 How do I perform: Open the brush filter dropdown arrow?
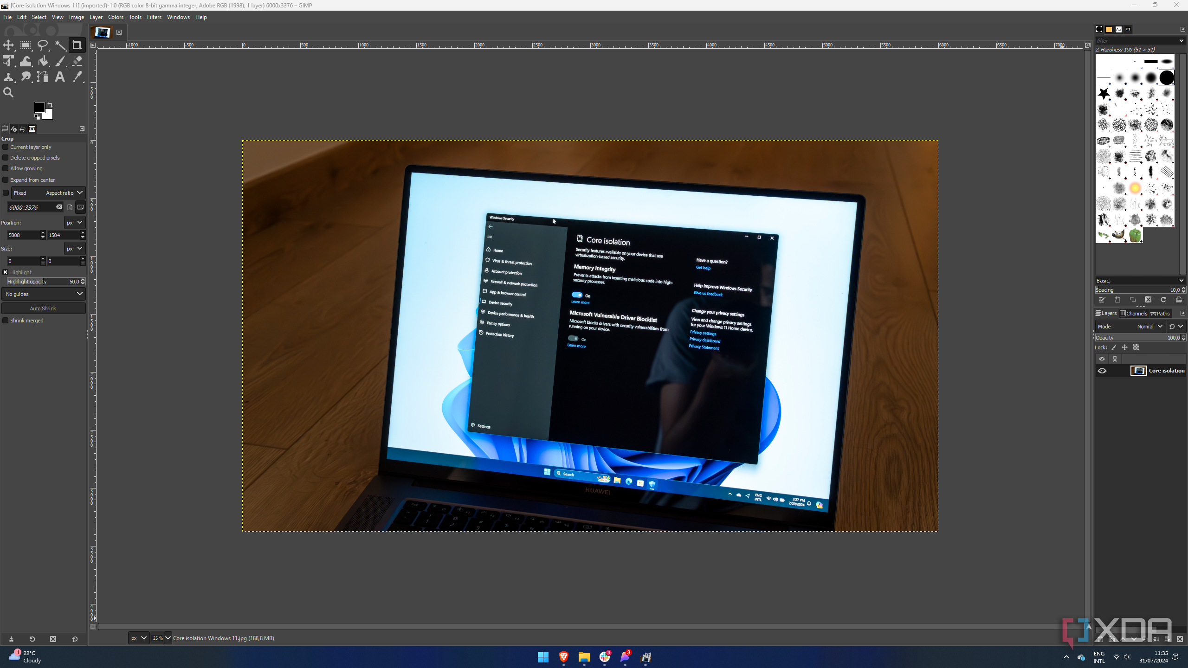pyautogui.click(x=1182, y=41)
